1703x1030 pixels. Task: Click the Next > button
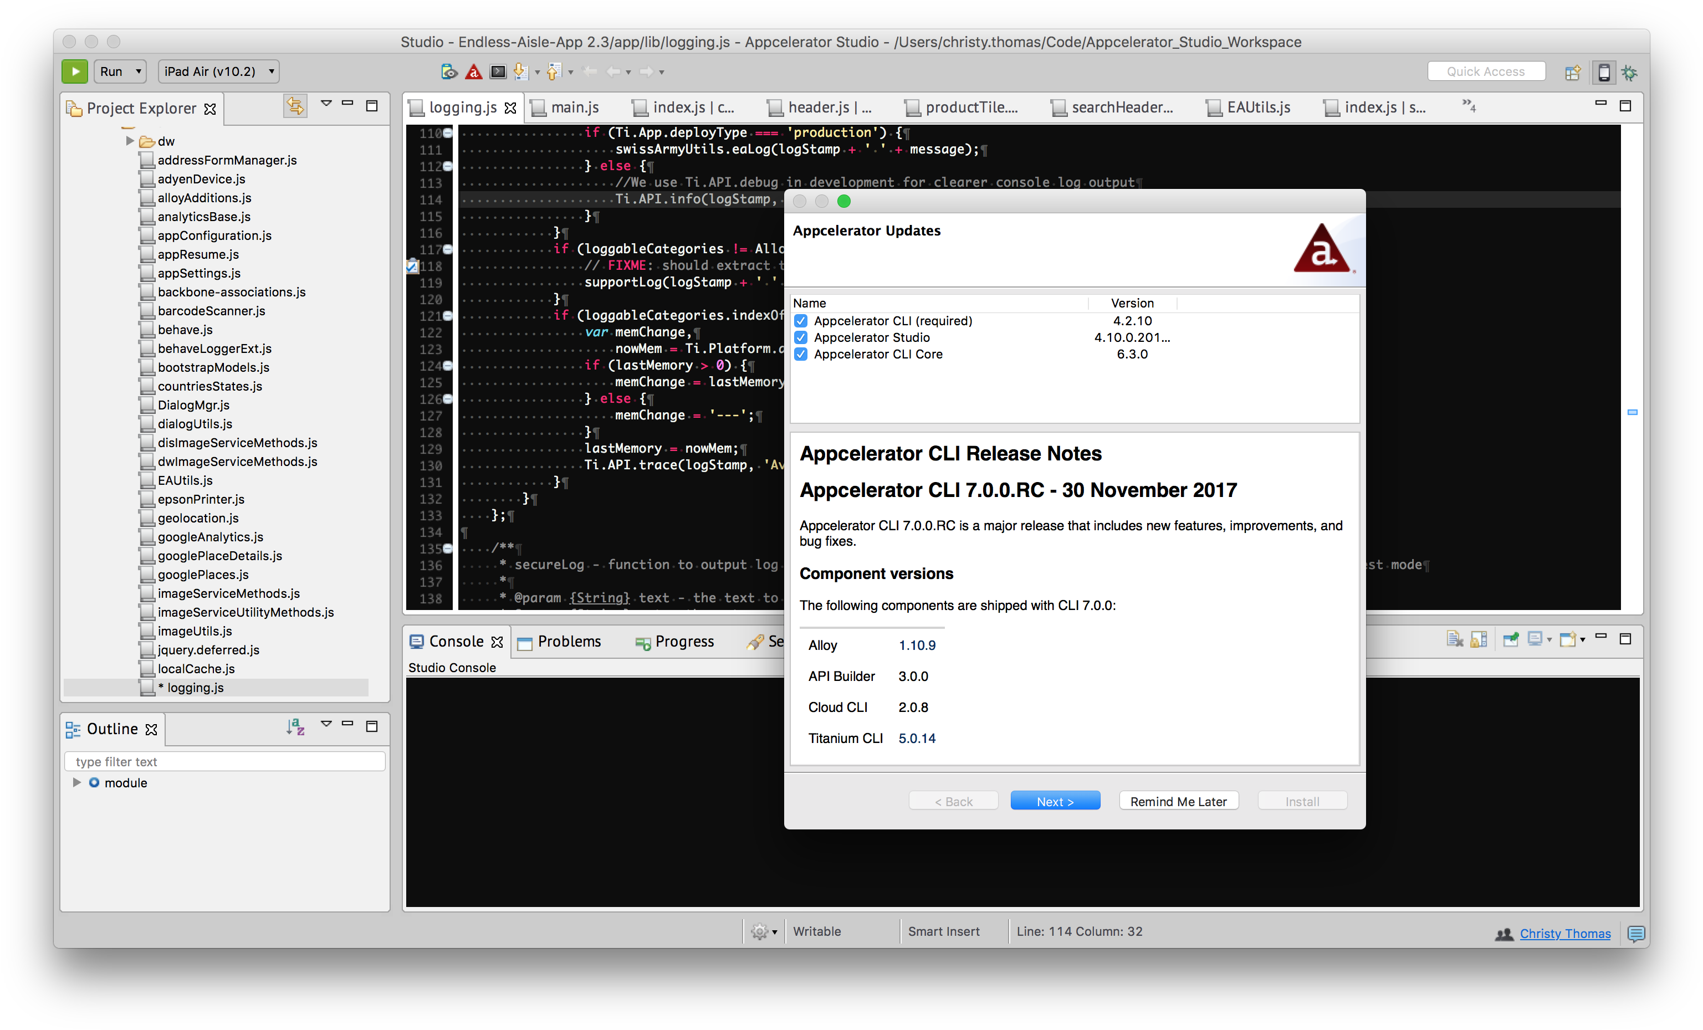[x=1055, y=801]
